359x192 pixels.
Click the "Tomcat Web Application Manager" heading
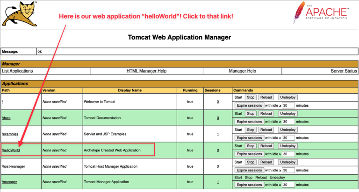coord(179,37)
